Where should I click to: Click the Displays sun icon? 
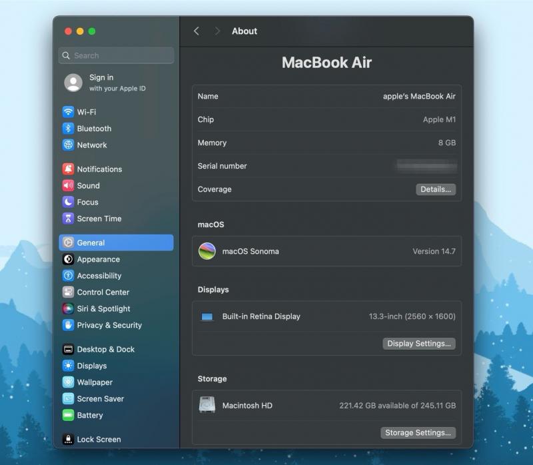[69, 366]
